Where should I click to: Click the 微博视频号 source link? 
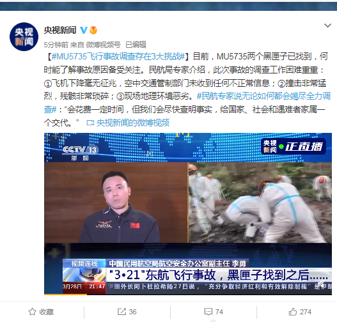[x=103, y=45]
